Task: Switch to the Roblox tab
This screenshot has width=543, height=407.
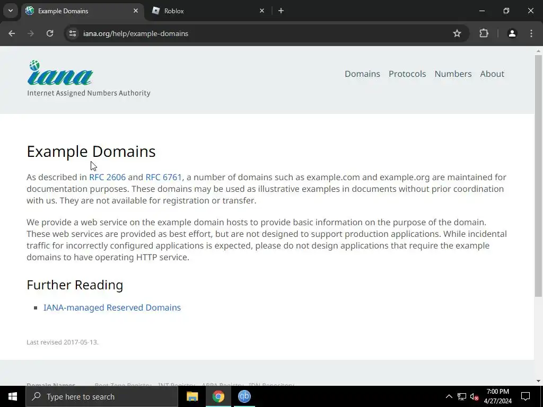Action: 208,11
